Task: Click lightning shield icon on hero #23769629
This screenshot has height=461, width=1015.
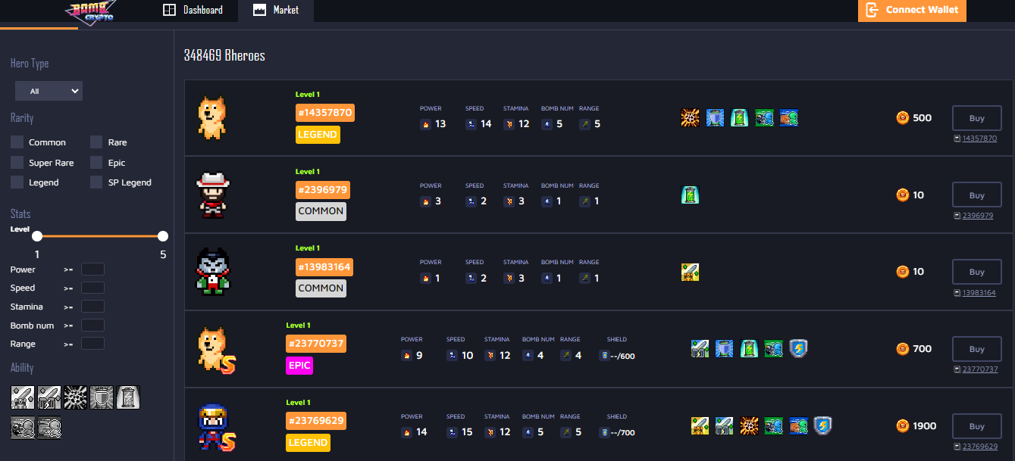Action: click(823, 426)
